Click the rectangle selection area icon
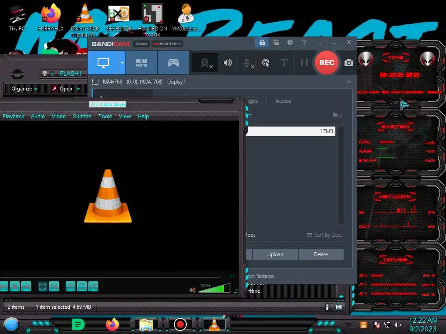The image size is (446, 334). tap(95, 82)
